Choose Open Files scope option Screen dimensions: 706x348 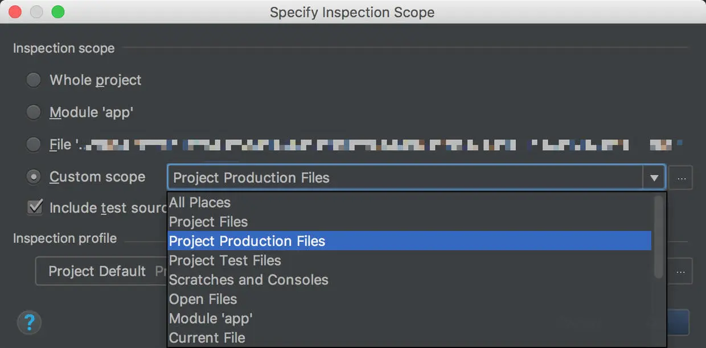click(203, 299)
